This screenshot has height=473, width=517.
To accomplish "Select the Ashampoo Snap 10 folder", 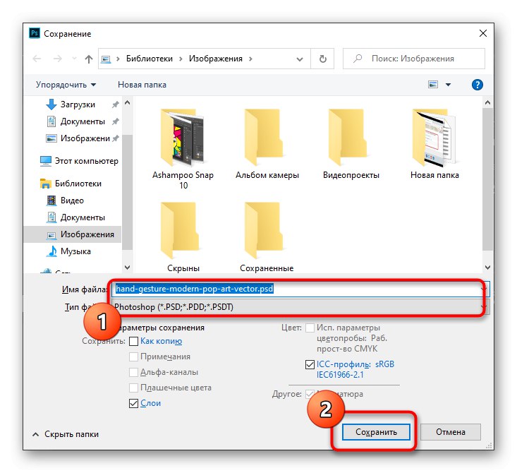I will tap(183, 148).
